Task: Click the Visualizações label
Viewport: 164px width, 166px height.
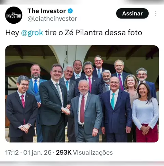Action: 93,153
